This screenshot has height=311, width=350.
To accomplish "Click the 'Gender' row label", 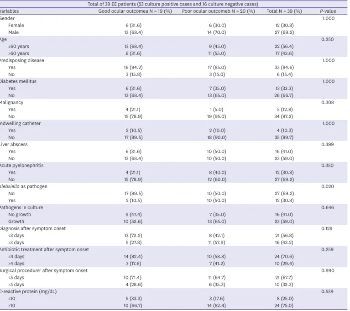I will tap(7, 18).
